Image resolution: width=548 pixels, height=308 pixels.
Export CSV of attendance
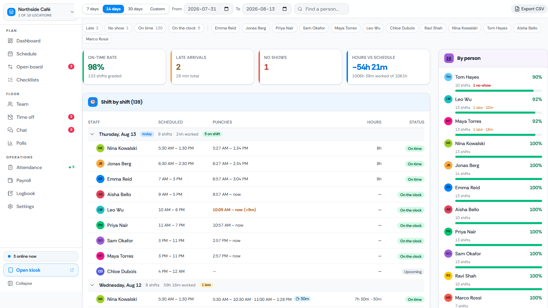[529, 9]
